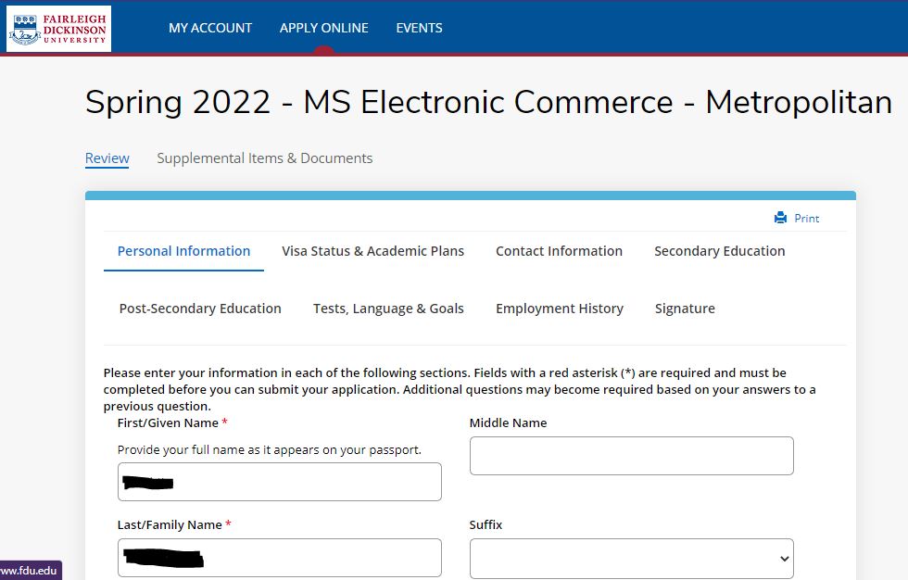Go to the Events page
The height and width of the screenshot is (580, 908).
click(x=419, y=28)
